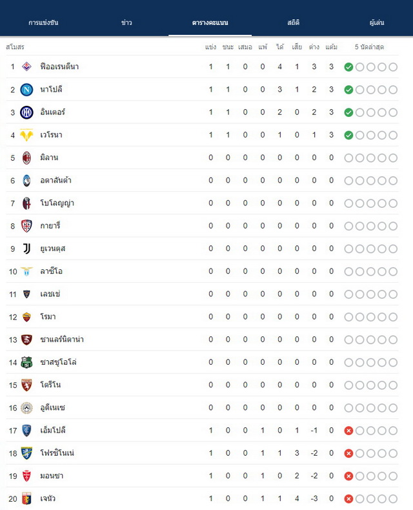This screenshot has width=413, height=510.
Task: Click the Roma club crest
Action: tap(26, 317)
